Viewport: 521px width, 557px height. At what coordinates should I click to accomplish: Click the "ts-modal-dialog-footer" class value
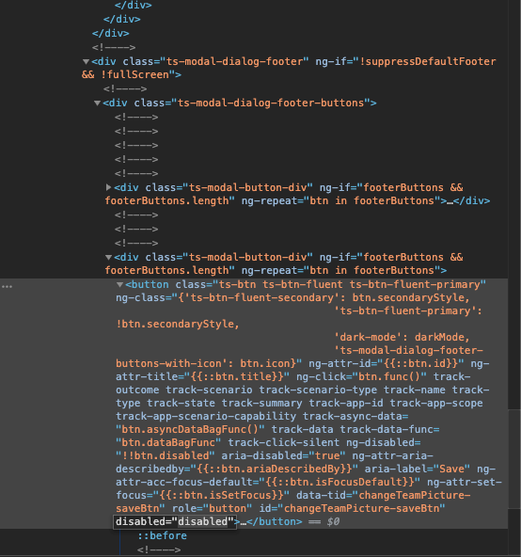pos(234,61)
